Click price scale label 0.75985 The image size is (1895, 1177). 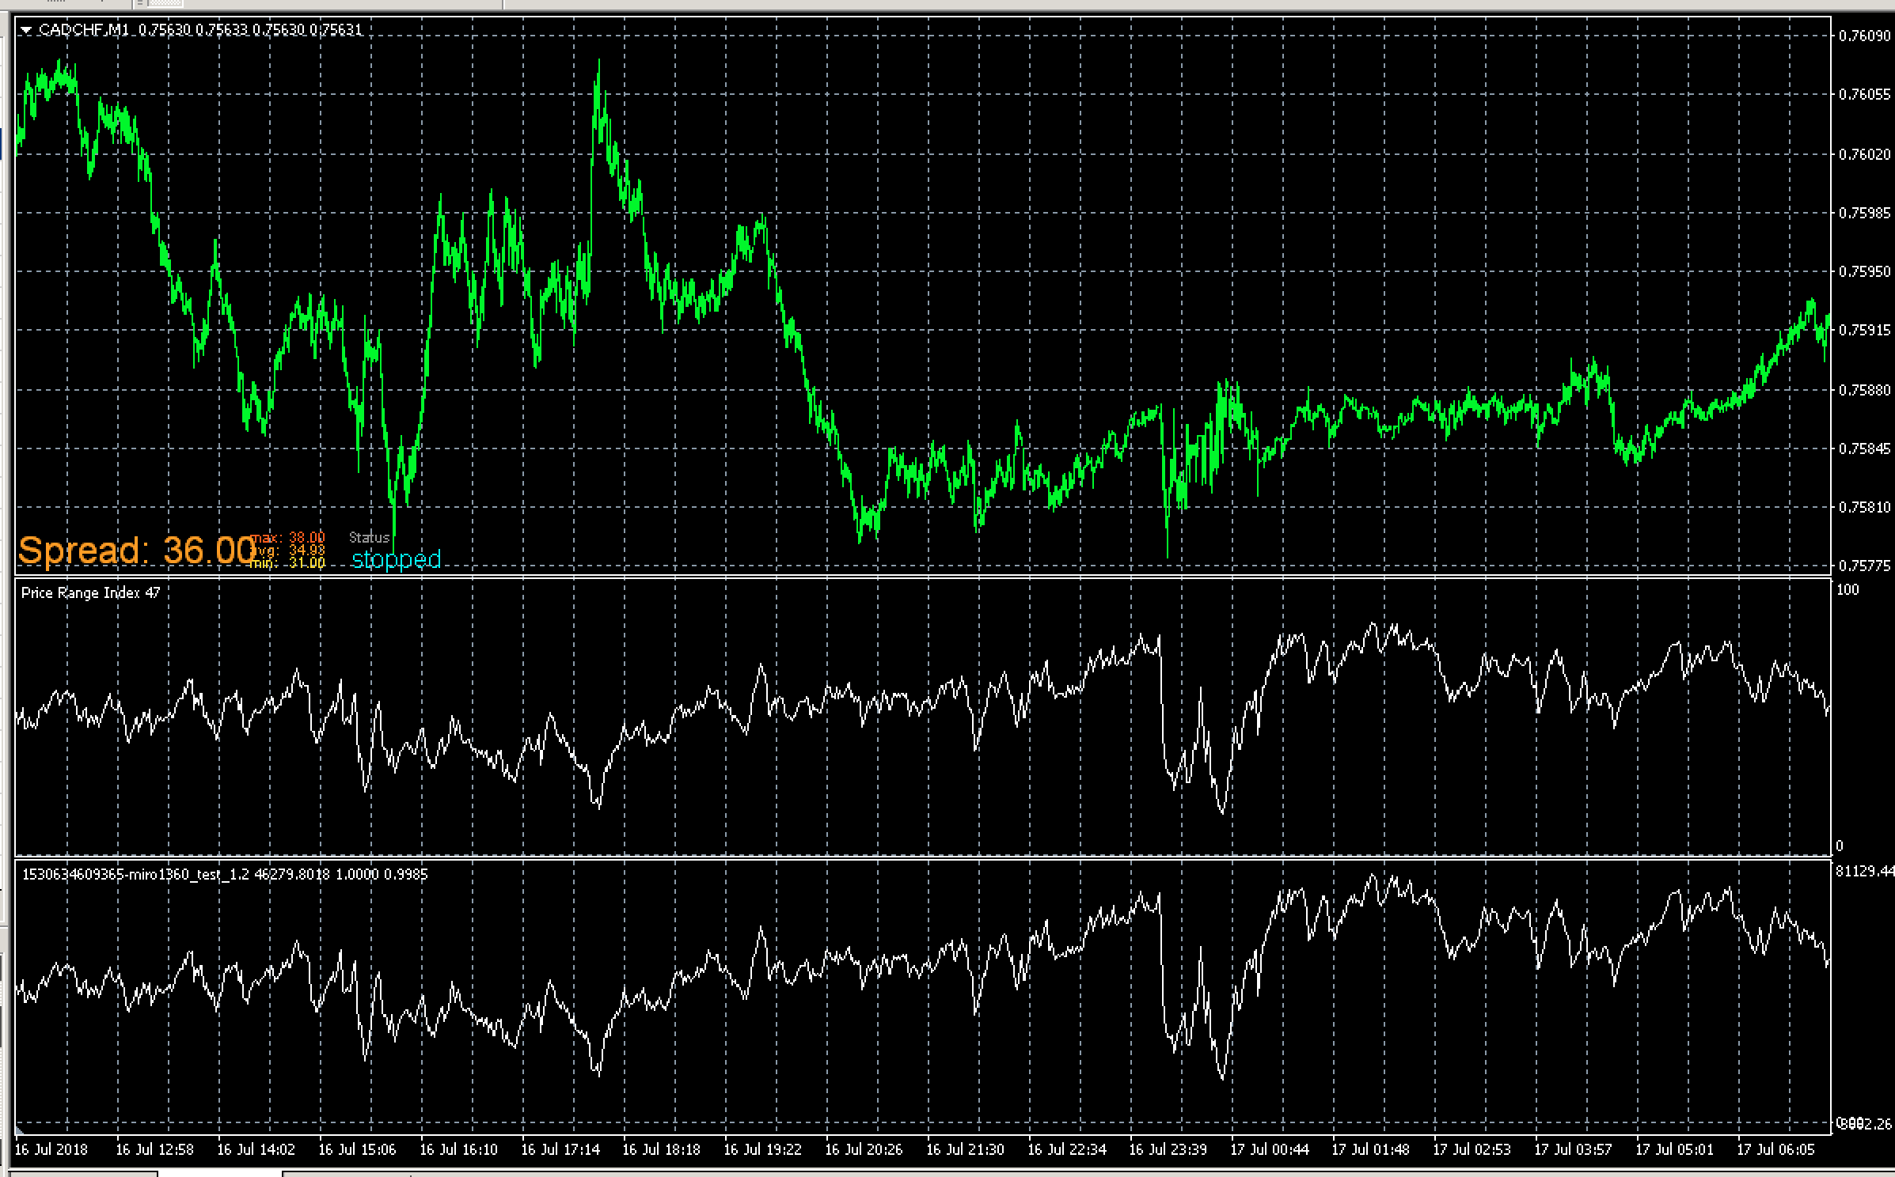tap(1863, 213)
